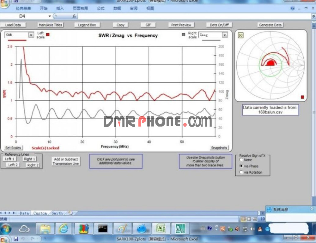
Task: Click the Print Preview button
Action: pyautogui.click(x=181, y=25)
